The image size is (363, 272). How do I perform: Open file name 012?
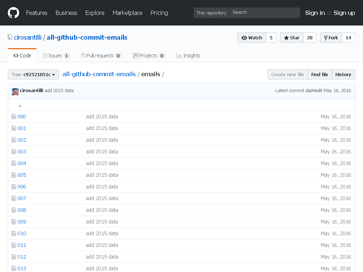tap(22, 257)
